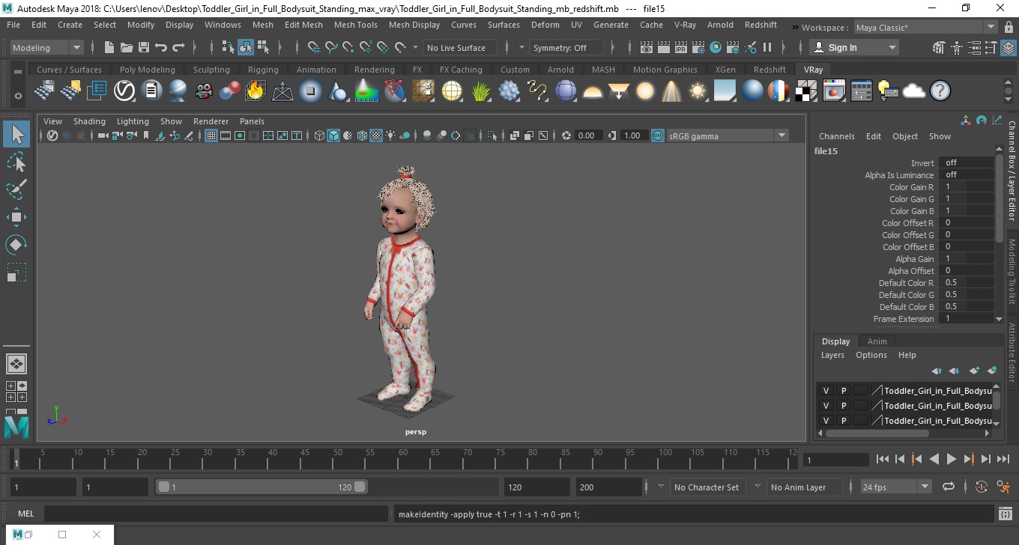Viewport: 1019px width, 545px height.
Task: Toggle Film Gate in viewport toolbar
Action: pyautogui.click(x=226, y=136)
